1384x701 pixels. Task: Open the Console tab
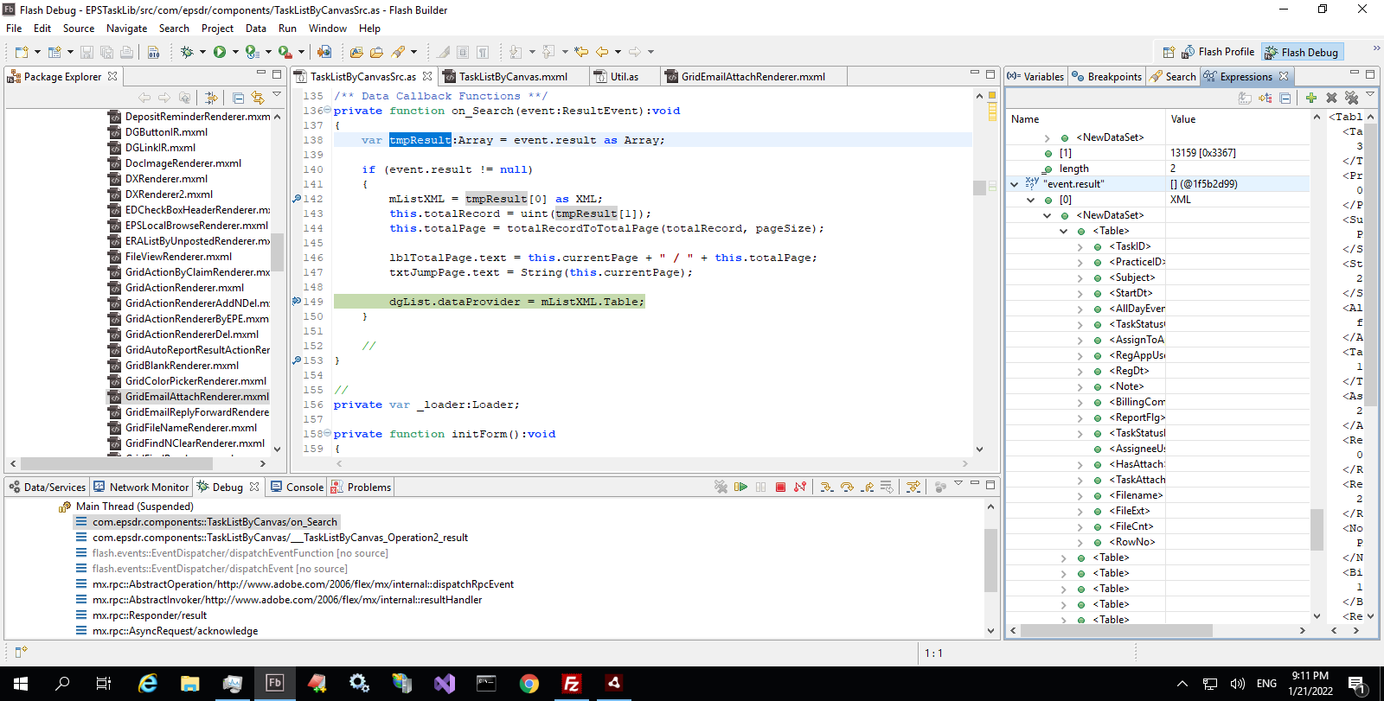[297, 488]
